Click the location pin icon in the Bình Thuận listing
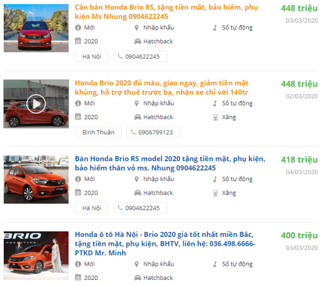326x286 pixels. [137, 104]
